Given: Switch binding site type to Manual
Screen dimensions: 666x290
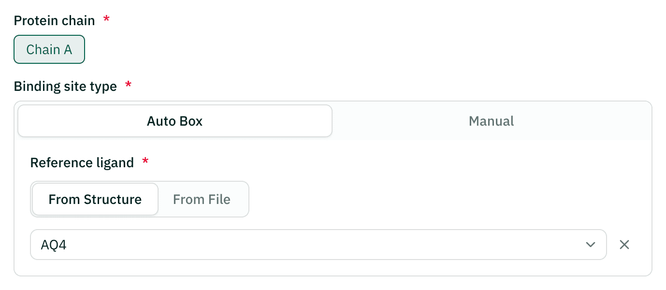Looking at the screenshot, I should coord(491,121).
